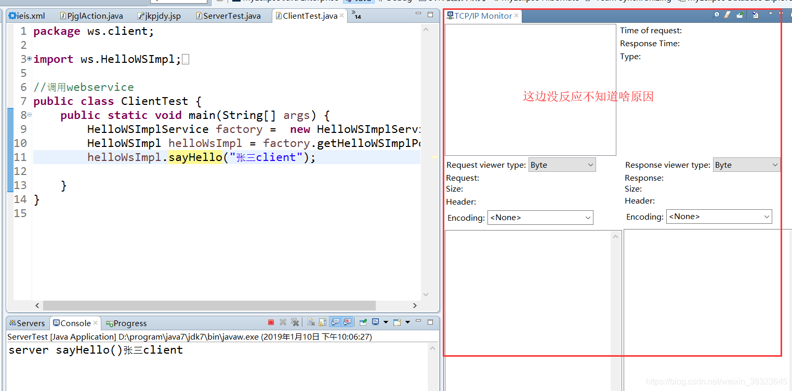792x391 pixels.
Task: Close the TCP/IP Monitor tab
Action: (x=517, y=16)
